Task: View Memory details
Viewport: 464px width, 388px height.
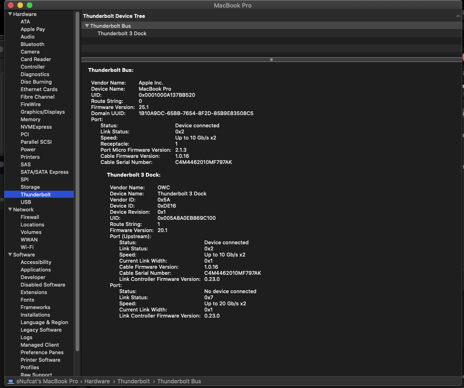Action: pyautogui.click(x=30, y=119)
